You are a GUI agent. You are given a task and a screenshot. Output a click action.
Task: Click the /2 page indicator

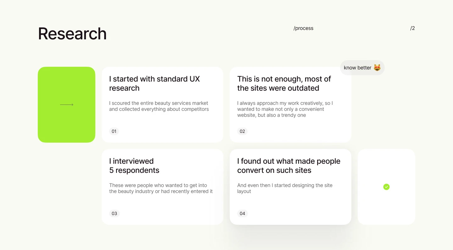412,28
